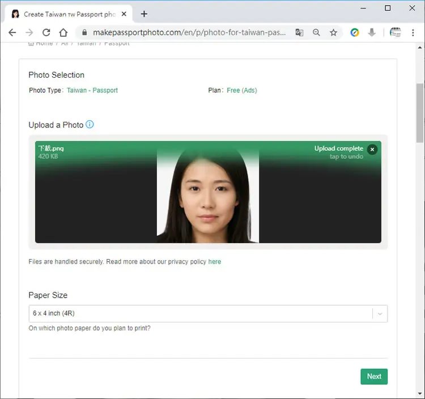The image size is (425, 399).
Task: Open a new browser tab
Action: 144,14
